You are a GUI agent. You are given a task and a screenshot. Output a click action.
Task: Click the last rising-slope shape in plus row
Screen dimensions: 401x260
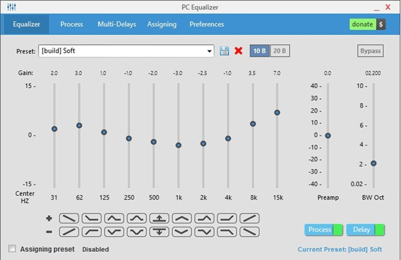click(250, 218)
